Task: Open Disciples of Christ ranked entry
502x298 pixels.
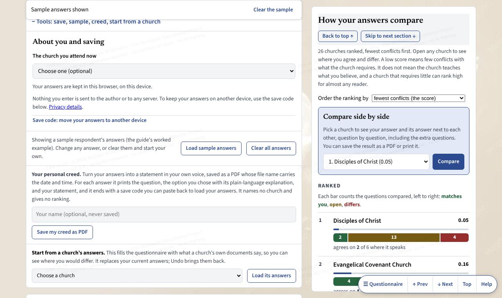Action: (x=357, y=221)
